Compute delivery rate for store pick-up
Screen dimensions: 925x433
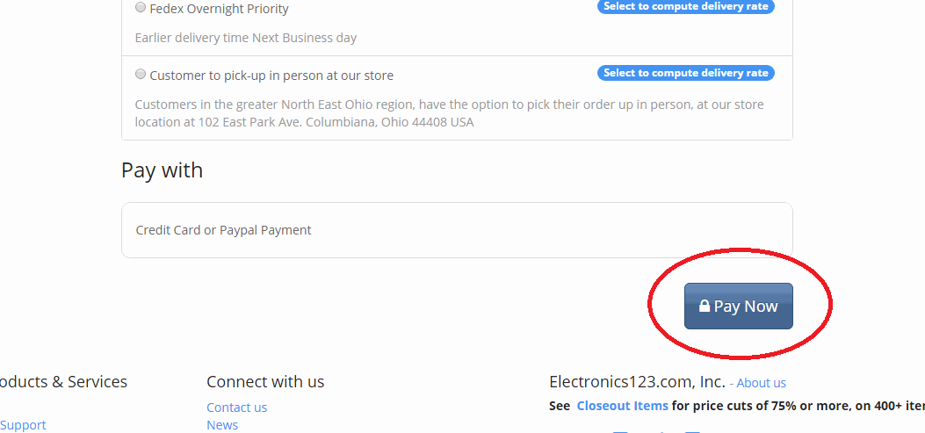pyautogui.click(x=685, y=73)
